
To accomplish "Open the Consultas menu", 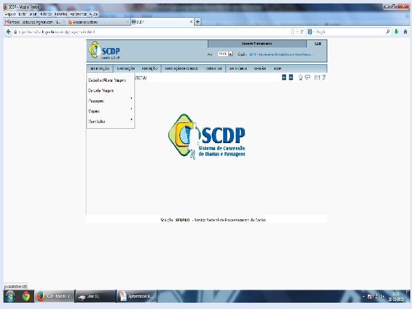I will pos(213,68).
